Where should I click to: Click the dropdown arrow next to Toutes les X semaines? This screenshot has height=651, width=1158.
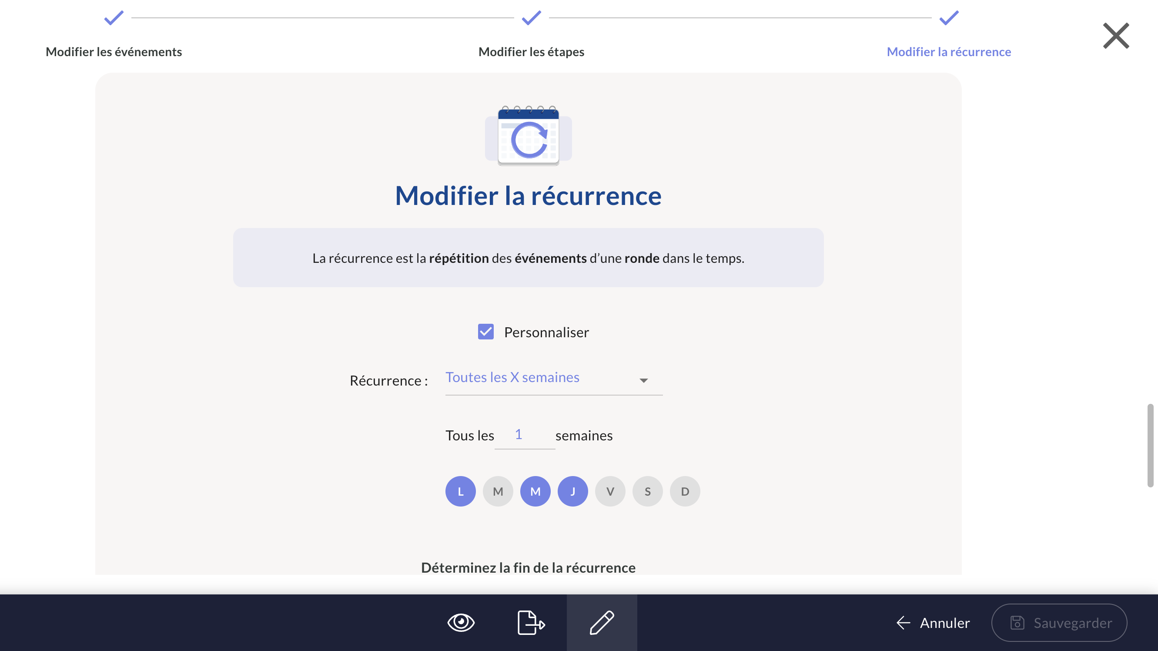click(x=643, y=380)
